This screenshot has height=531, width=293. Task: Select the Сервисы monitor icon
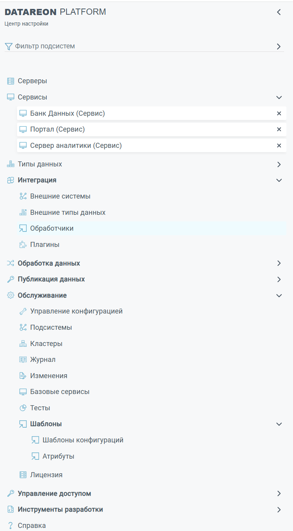pyautogui.click(x=10, y=97)
